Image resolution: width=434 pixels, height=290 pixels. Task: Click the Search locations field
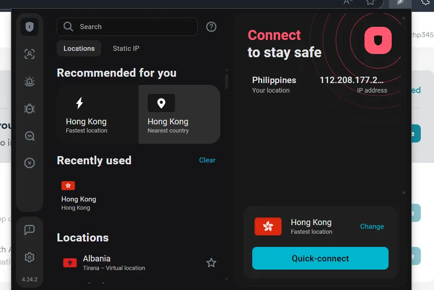(127, 27)
